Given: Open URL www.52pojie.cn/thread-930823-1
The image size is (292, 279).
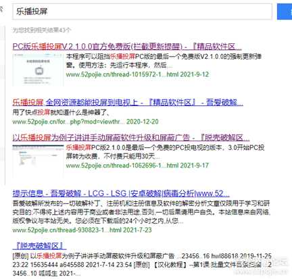Looking at the screenshot, I should 82,230.
